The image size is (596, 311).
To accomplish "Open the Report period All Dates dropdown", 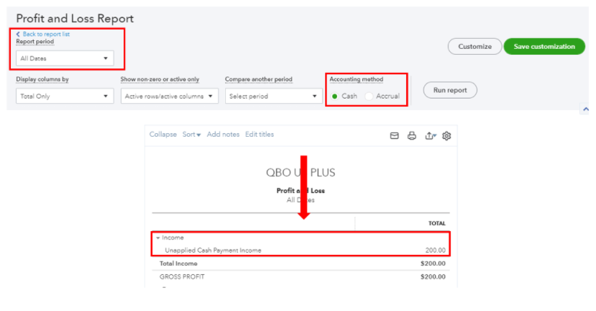I will click(x=65, y=58).
